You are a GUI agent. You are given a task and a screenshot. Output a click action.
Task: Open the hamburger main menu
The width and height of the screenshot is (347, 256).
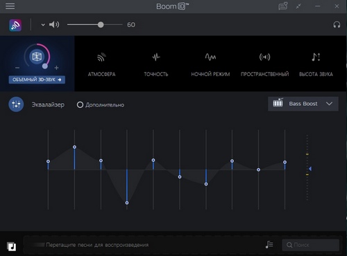coord(10,6)
